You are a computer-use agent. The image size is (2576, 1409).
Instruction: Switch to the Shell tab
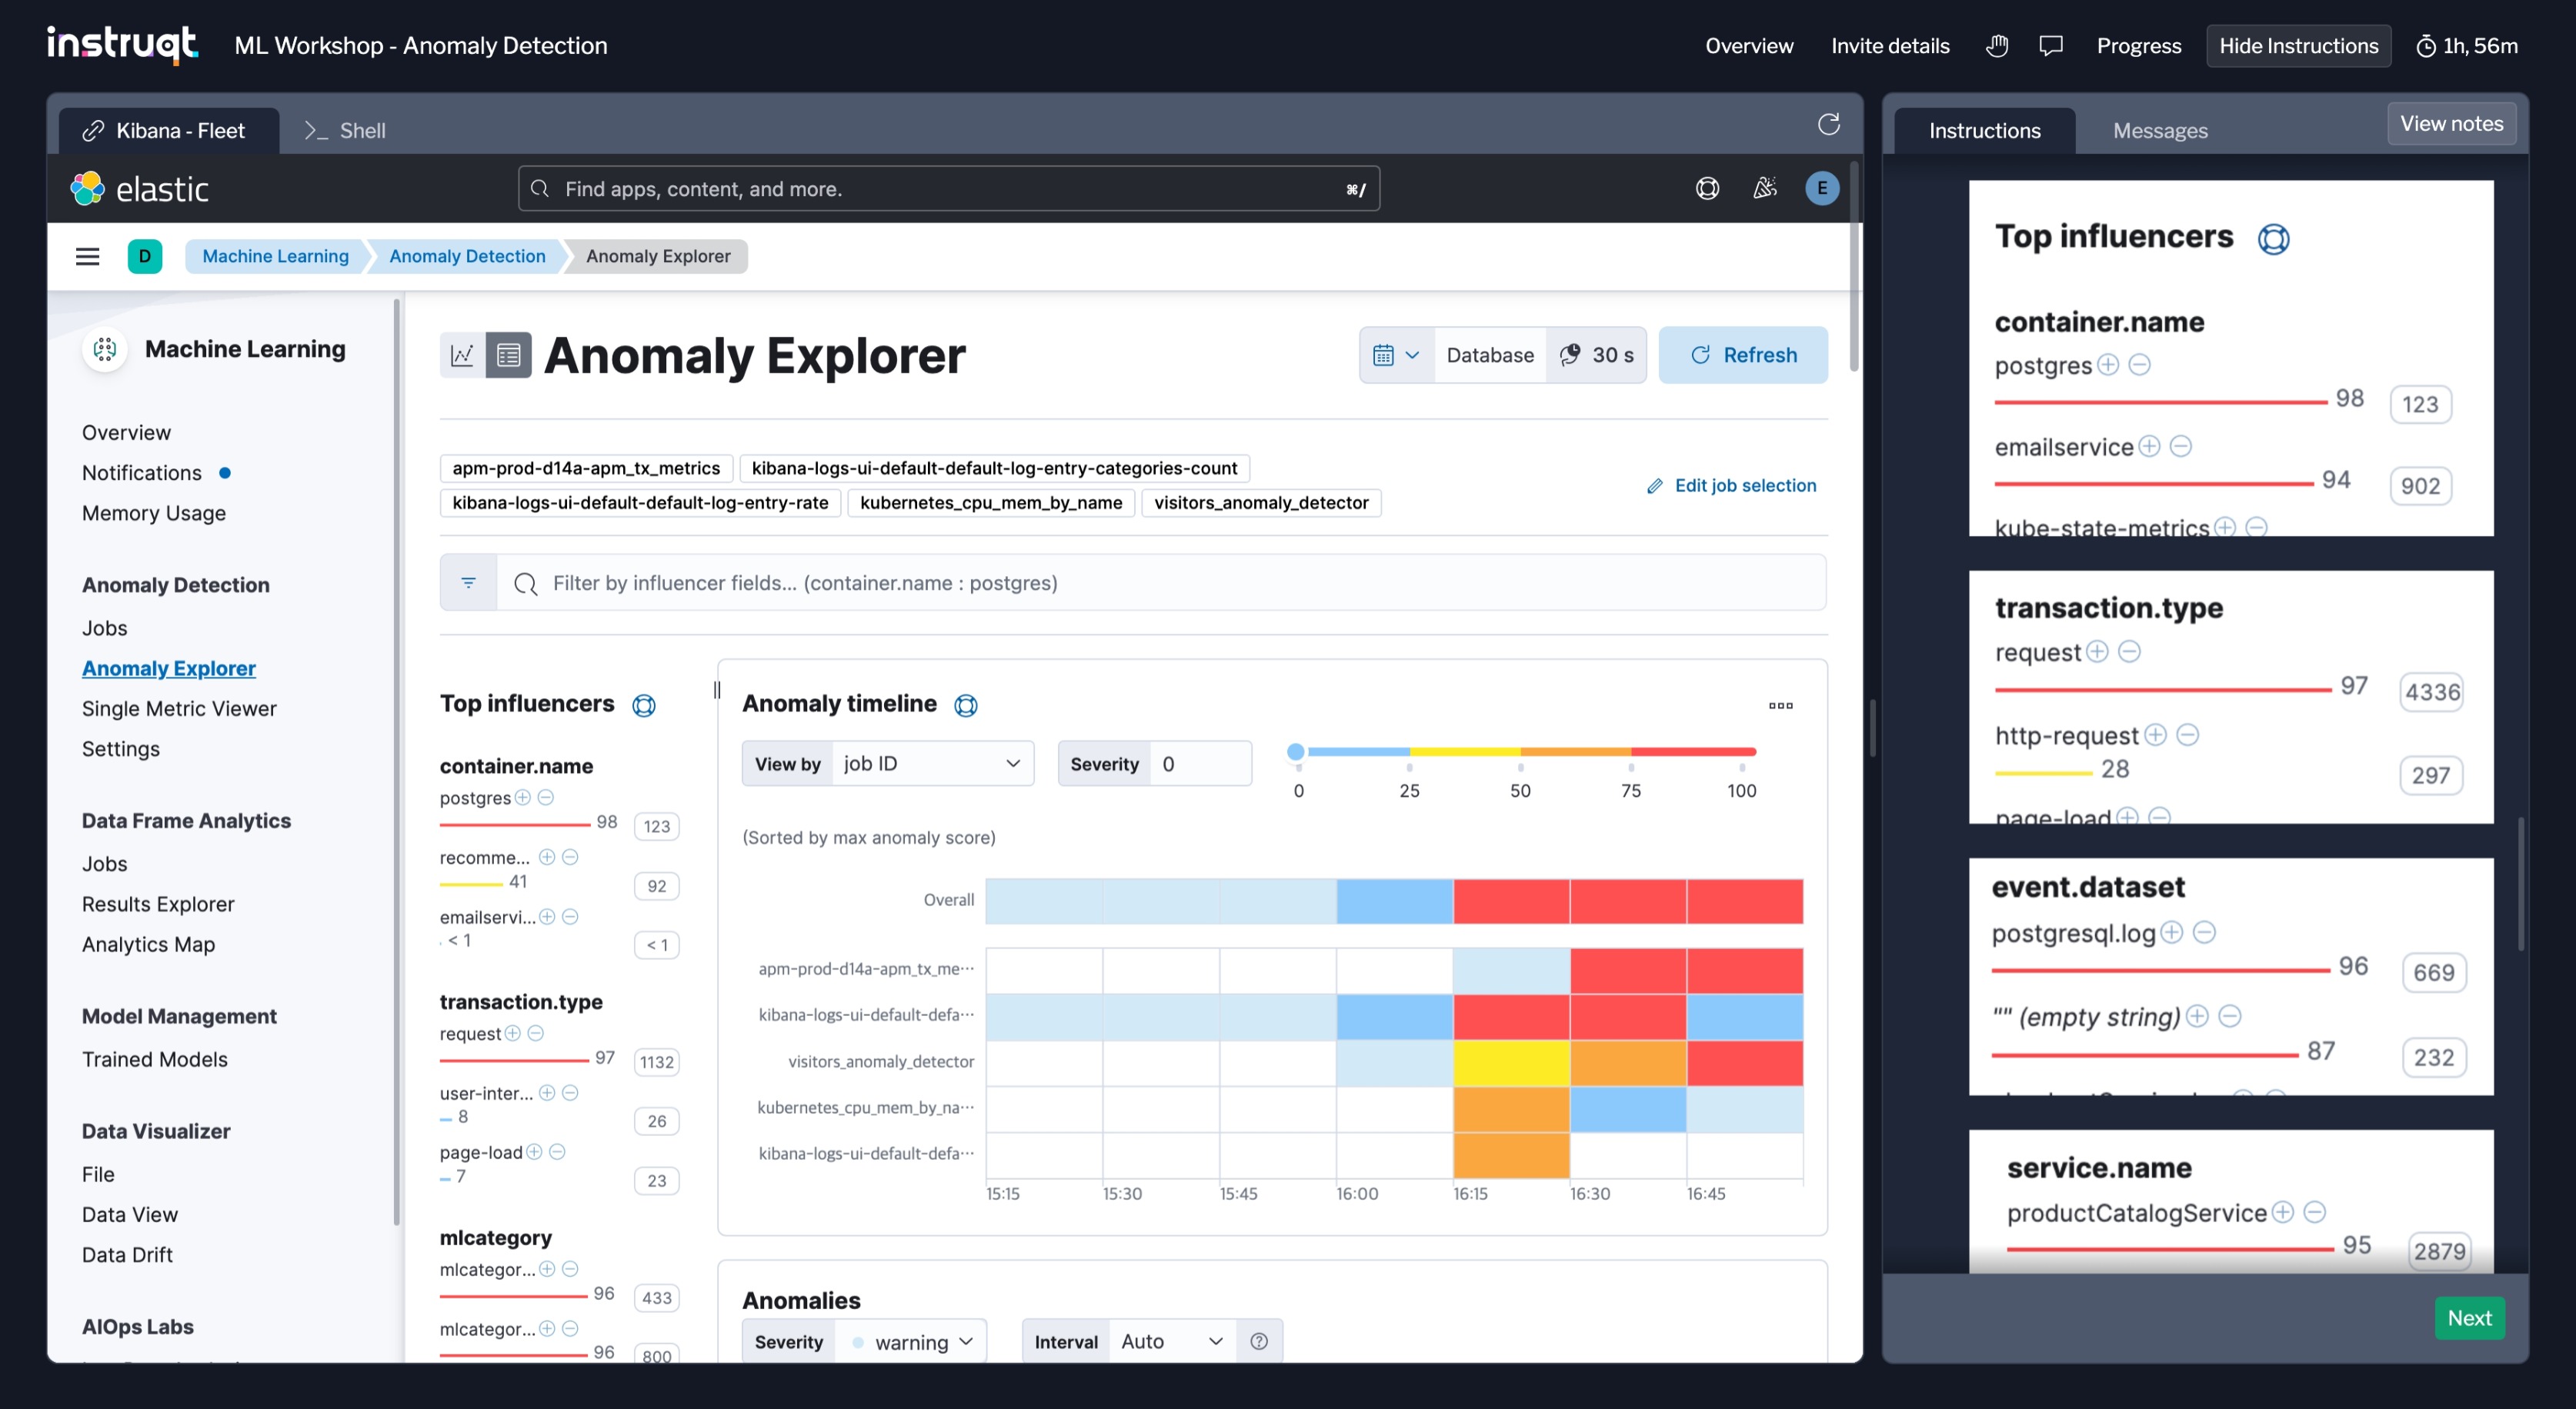point(345,131)
